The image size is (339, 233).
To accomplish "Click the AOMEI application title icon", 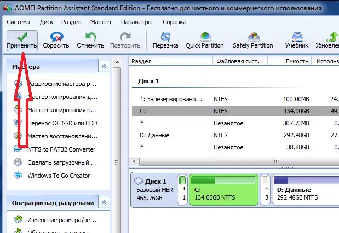I will 8,8.
